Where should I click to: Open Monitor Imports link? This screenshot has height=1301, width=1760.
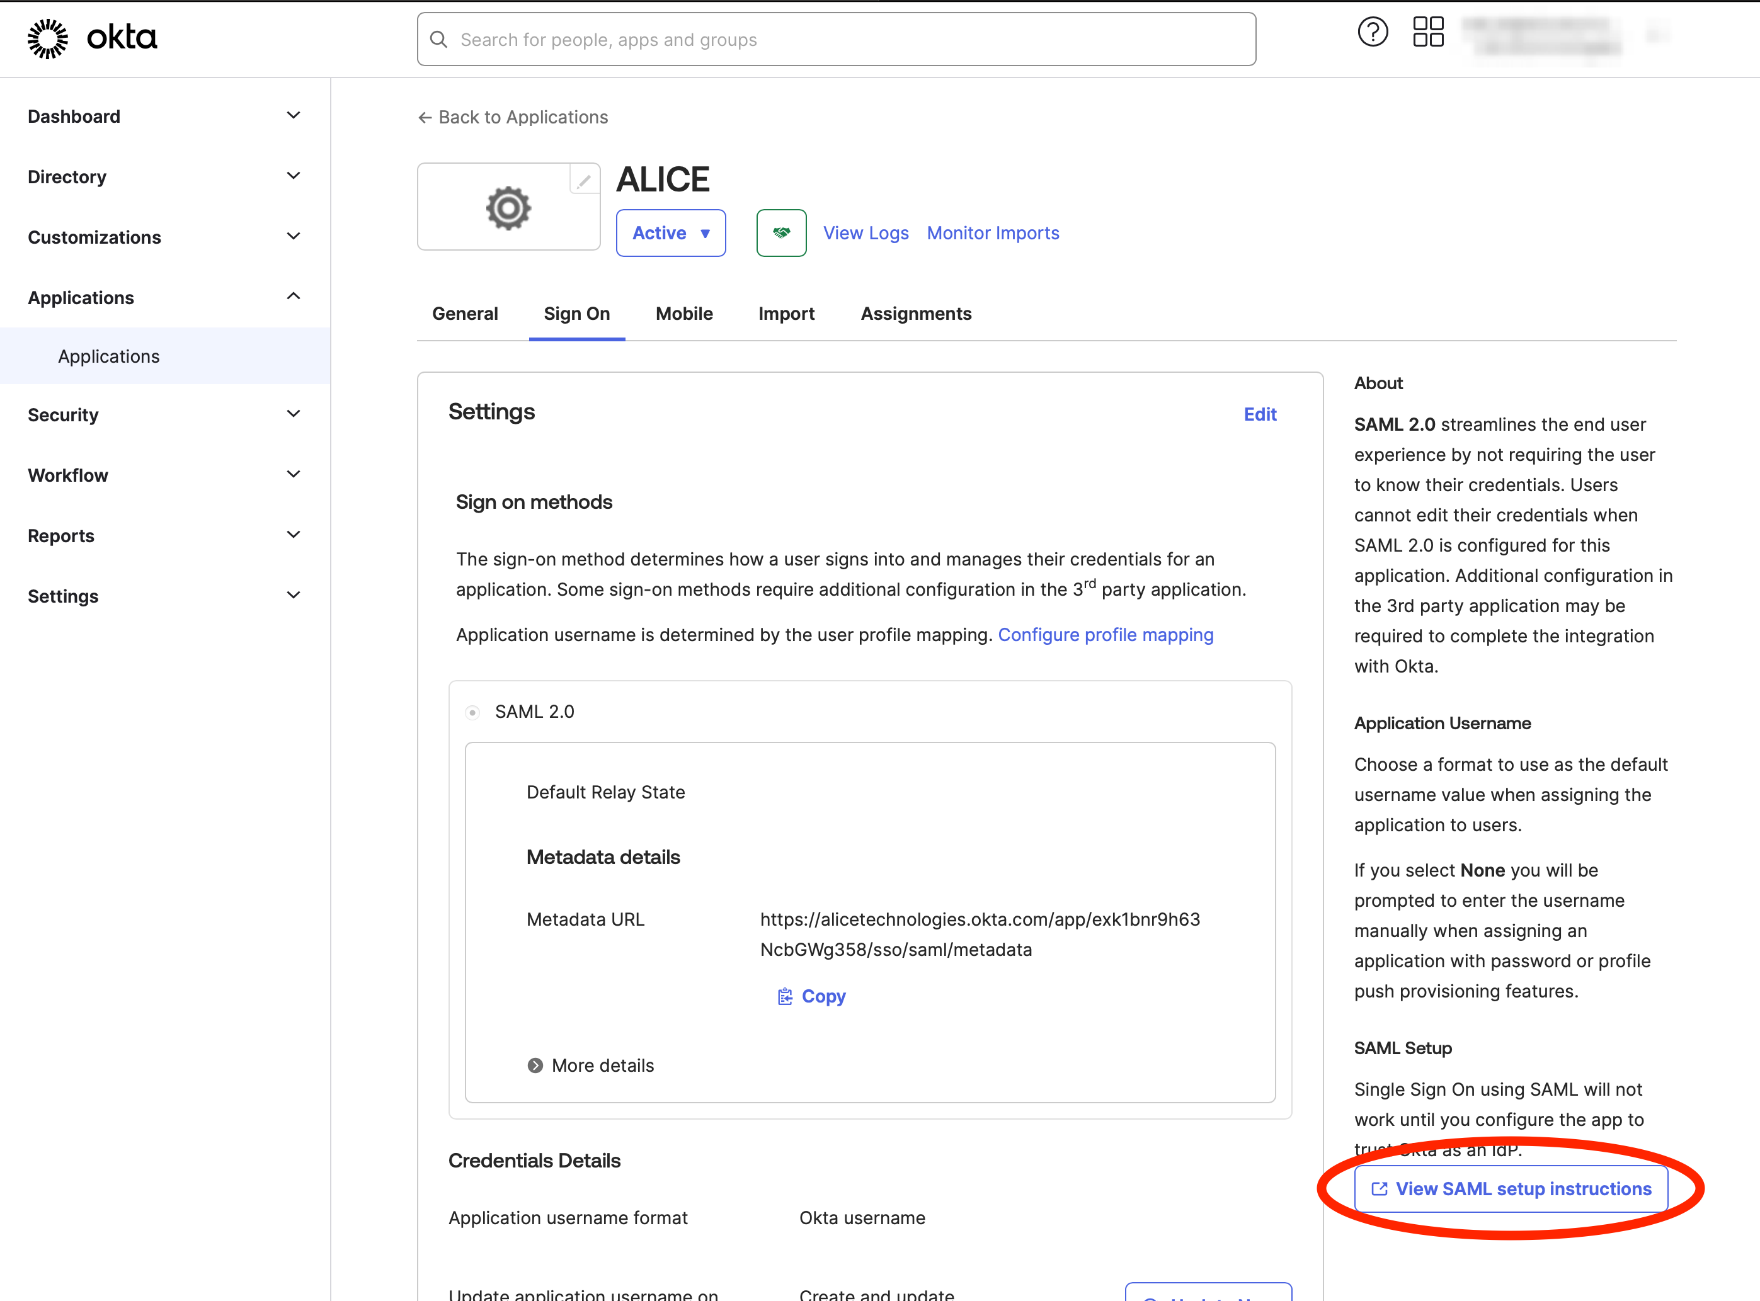pos(993,233)
